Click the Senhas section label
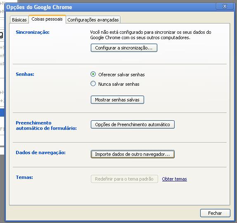This screenshot has width=237, height=223. pos(25,74)
